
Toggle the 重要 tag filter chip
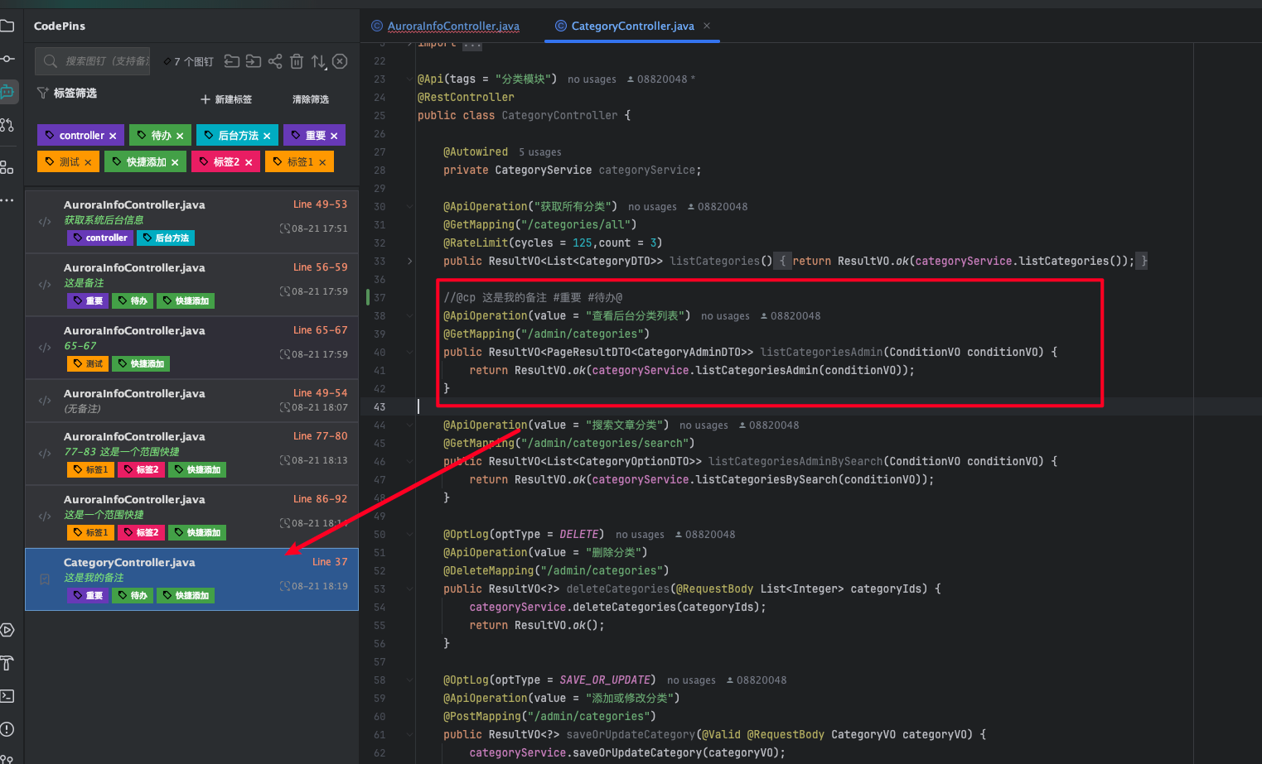tap(314, 135)
